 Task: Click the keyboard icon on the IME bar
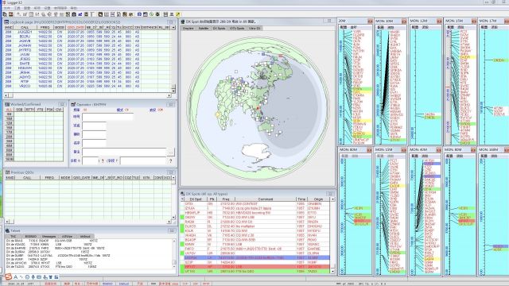[39, 277]
